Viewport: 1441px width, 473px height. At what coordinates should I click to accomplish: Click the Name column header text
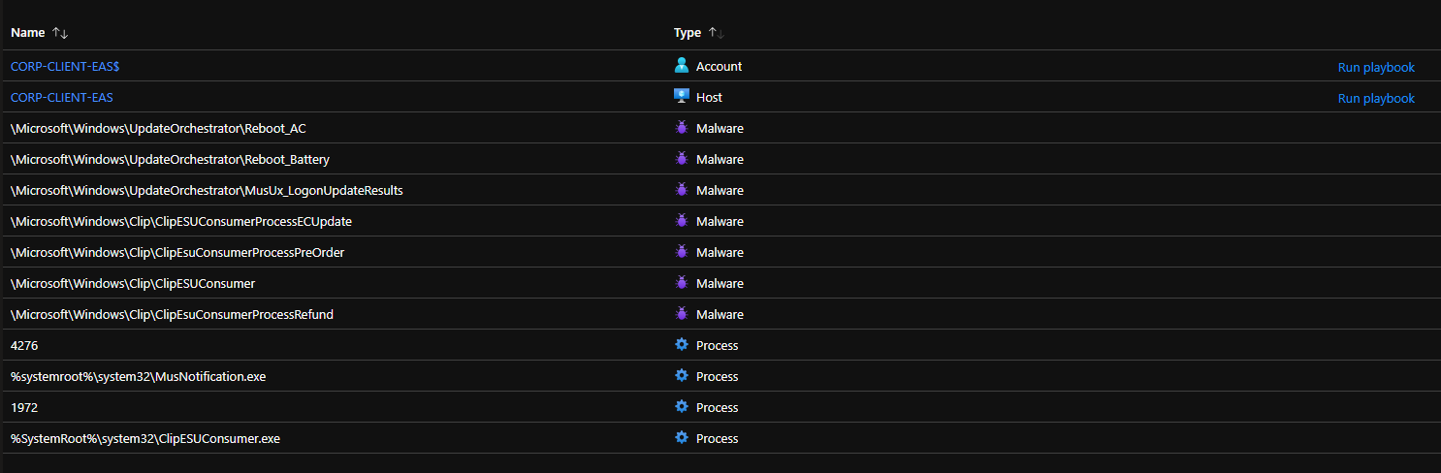[28, 33]
